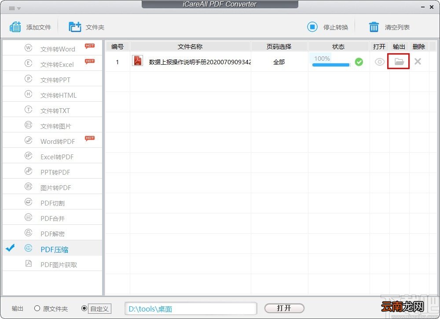Screen dimensions: 440x319
Task: Click the PDF file icon in row 1
Action: [137, 61]
